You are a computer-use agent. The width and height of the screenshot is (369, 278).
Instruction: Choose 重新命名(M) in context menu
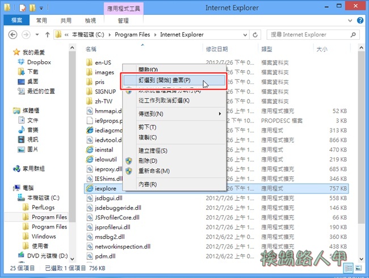click(x=174, y=171)
